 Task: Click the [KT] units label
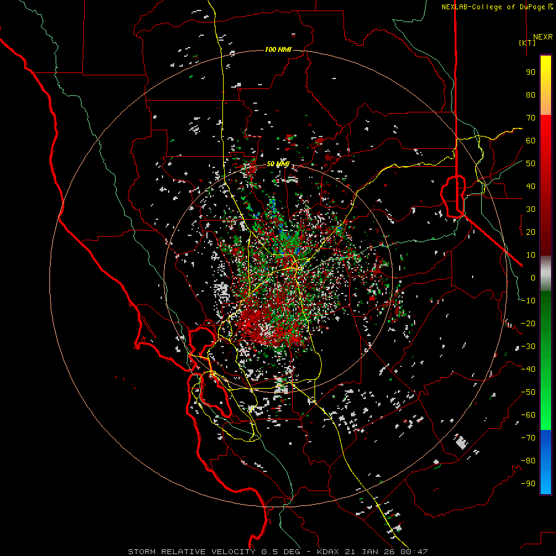click(x=528, y=43)
